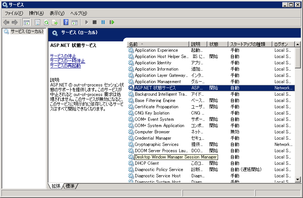Sort by スタートアップの種類 column header
Viewport: 303px width, 198px height.
tap(249, 44)
